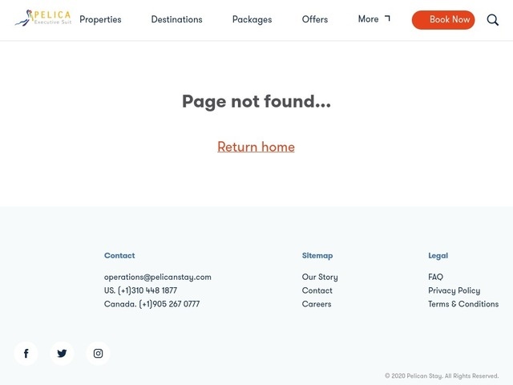This screenshot has width=513, height=385.
Task: Open the Careers link
Action: [x=317, y=304]
